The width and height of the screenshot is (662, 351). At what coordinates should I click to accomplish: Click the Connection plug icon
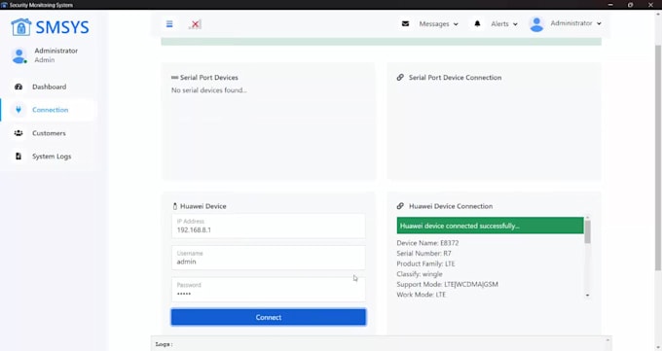click(18, 110)
